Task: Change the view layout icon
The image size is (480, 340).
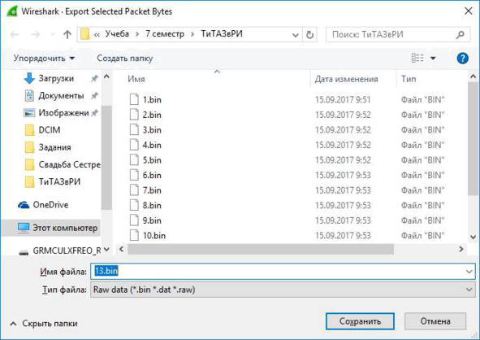Action: tap(417, 58)
